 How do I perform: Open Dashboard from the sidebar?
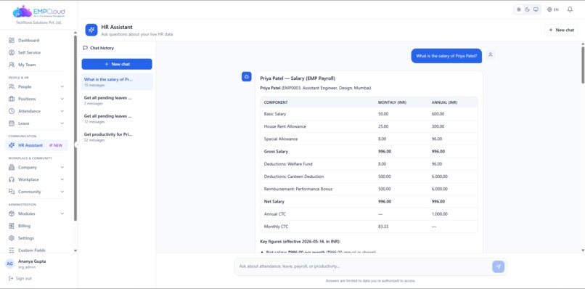(28, 41)
